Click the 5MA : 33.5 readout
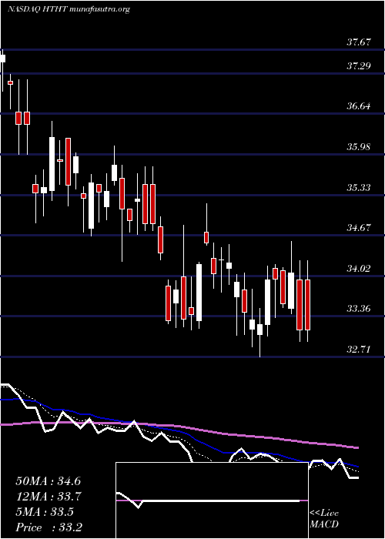The height and width of the screenshot is (539, 385). point(45,512)
